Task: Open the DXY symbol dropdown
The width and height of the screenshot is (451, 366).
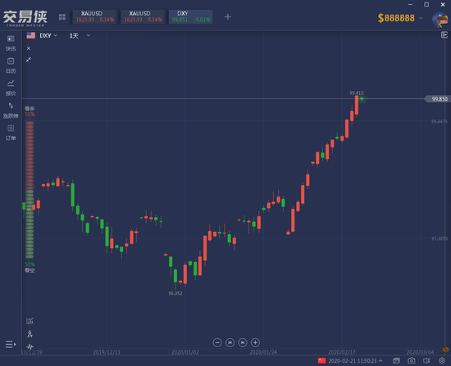Action: tap(48, 35)
